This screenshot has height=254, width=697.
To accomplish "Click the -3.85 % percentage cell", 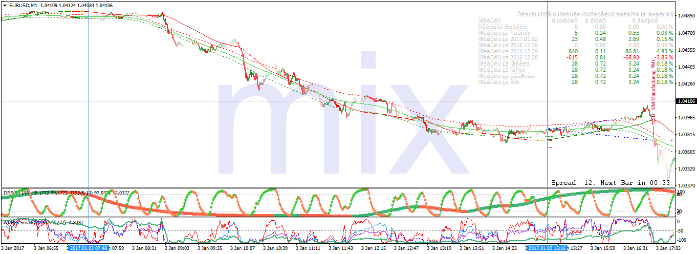I will click(664, 57).
